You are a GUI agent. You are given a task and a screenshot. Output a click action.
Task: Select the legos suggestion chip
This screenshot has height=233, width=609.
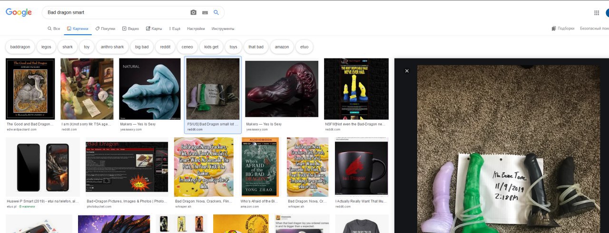point(46,47)
